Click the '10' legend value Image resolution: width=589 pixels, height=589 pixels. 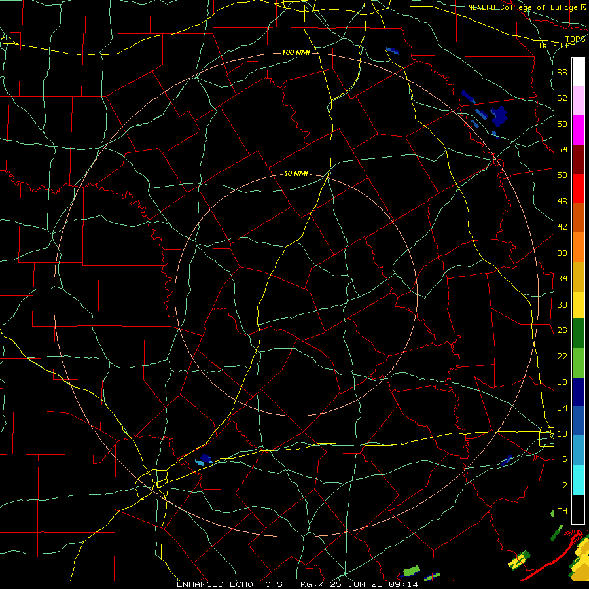562,433
